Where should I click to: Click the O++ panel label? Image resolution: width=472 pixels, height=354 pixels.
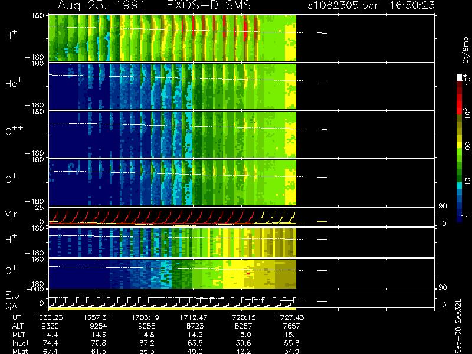(14, 130)
